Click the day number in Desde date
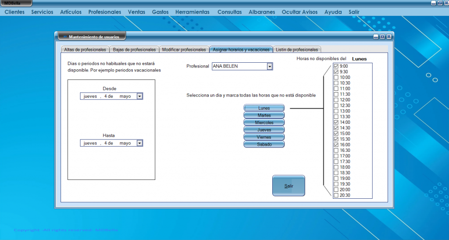Screen dimensions: 449x240 coord(105,96)
